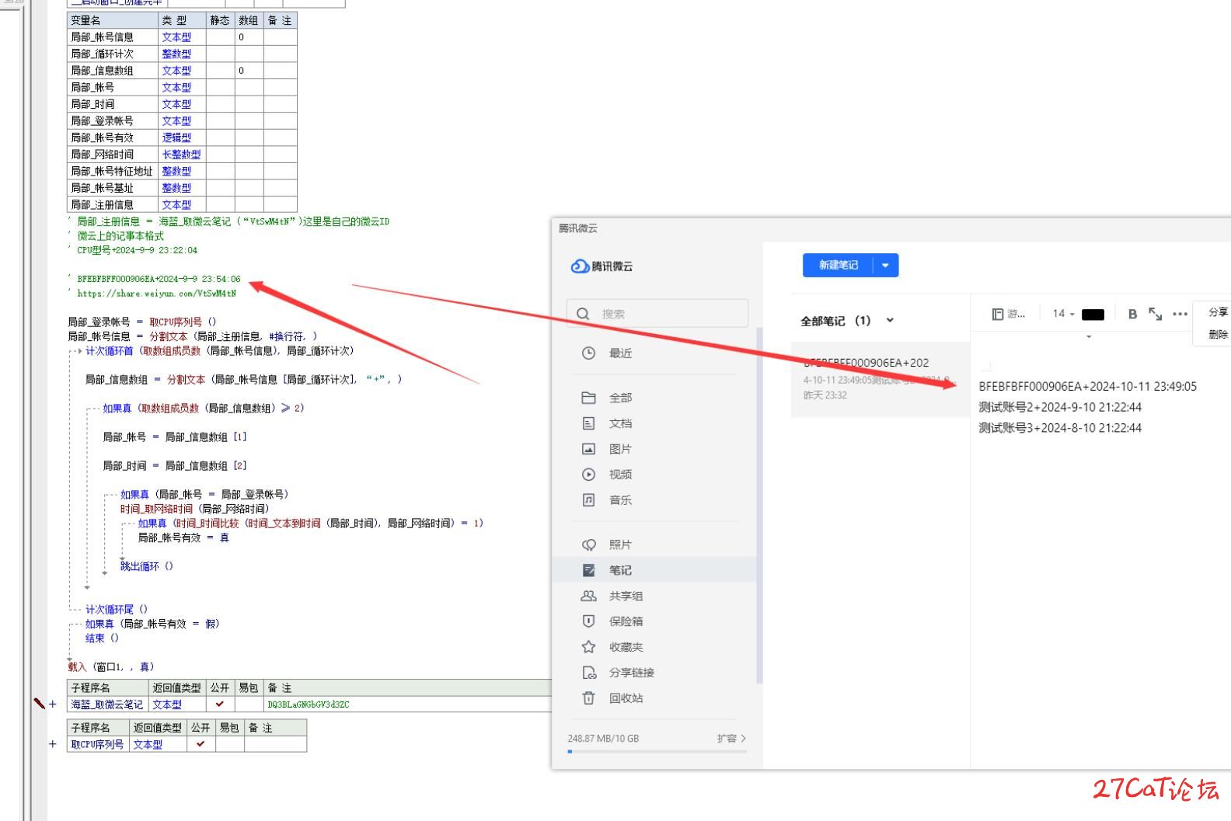Image resolution: width=1231 pixels, height=821 pixels.
Task: Click the Weiyun 搜索 search field
Action: point(657,314)
